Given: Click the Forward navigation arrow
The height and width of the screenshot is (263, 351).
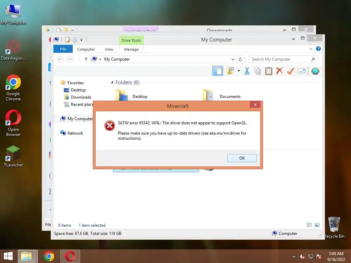Looking at the screenshot, I should 70,59.
